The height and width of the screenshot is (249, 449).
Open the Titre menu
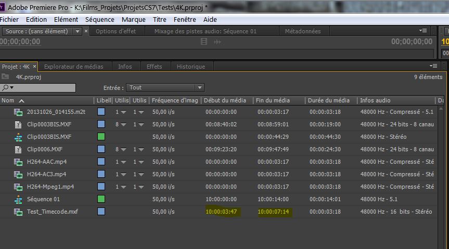click(160, 19)
